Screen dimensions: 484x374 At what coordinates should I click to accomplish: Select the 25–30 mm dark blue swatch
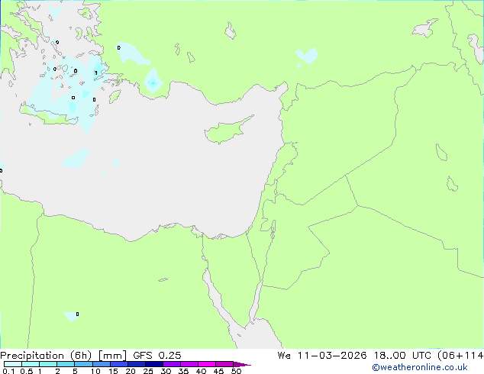153,364
